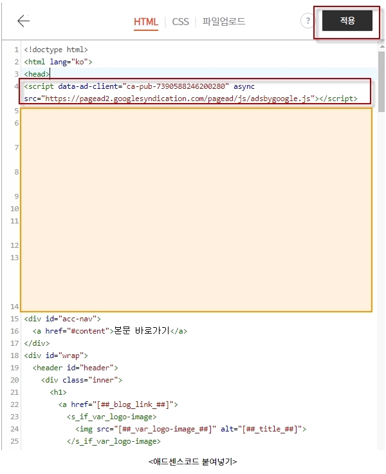Click the script data-ad-client code line
386x474 pixels.
tap(139, 86)
